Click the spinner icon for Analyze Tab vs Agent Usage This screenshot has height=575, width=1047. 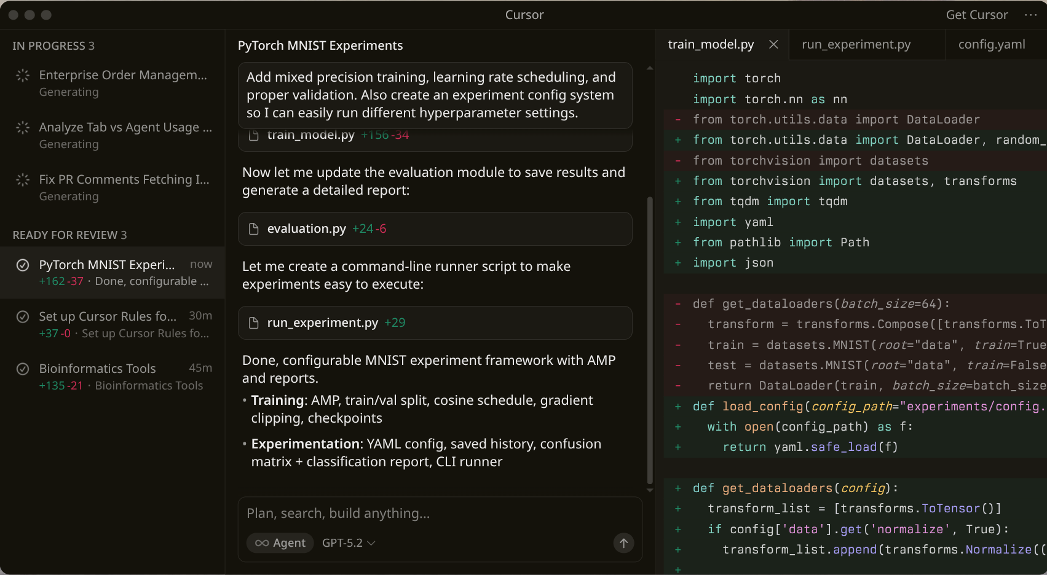(x=23, y=128)
